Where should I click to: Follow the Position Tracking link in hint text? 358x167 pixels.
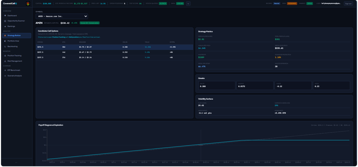[59, 37]
